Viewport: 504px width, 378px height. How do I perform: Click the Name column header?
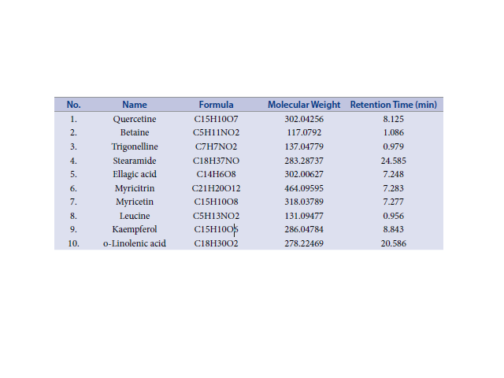tap(135, 105)
